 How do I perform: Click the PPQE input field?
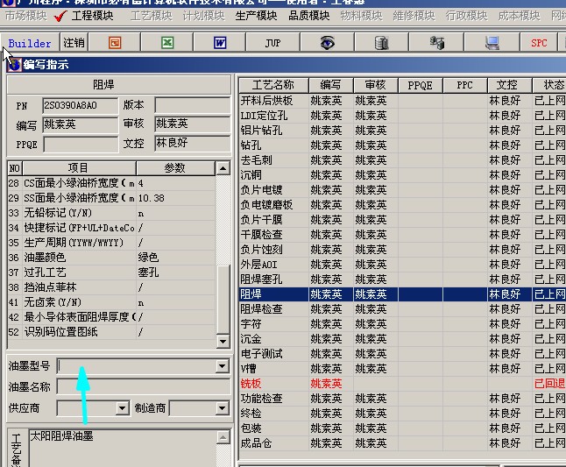point(80,145)
